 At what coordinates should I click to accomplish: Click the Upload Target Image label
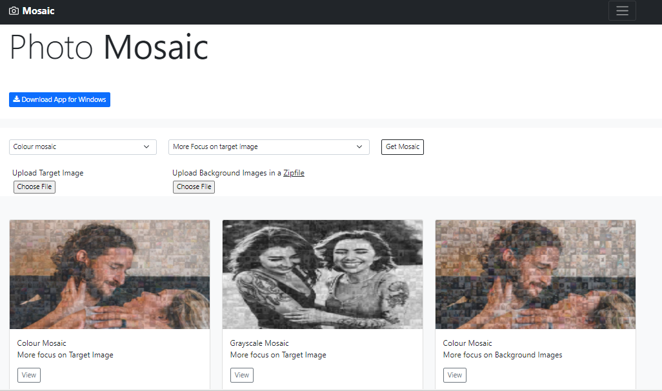click(x=48, y=173)
